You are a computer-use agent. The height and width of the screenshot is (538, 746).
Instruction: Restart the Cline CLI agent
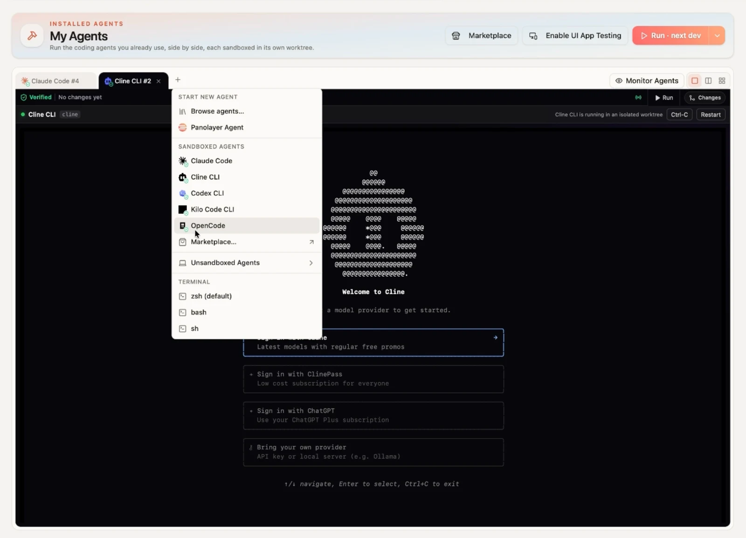[x=711, y=115]
